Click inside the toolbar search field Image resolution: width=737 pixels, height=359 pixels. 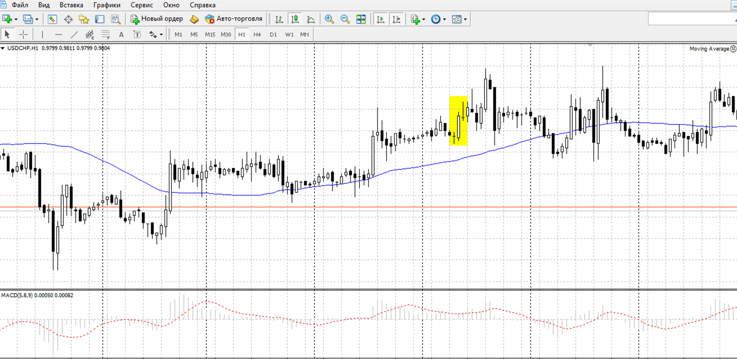[x=692, y=19]
